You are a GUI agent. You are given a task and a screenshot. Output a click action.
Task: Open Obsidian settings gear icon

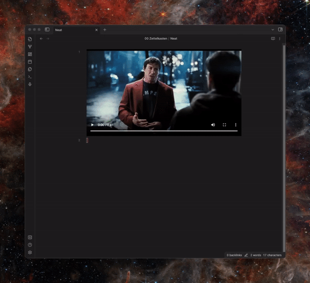(x=30, y=253)
